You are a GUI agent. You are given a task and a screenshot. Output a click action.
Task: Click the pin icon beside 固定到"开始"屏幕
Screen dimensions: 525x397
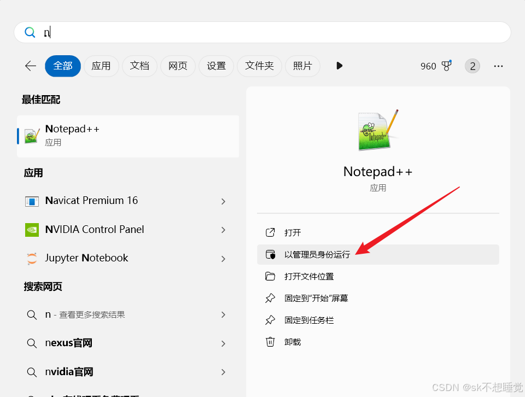point(270,298)
